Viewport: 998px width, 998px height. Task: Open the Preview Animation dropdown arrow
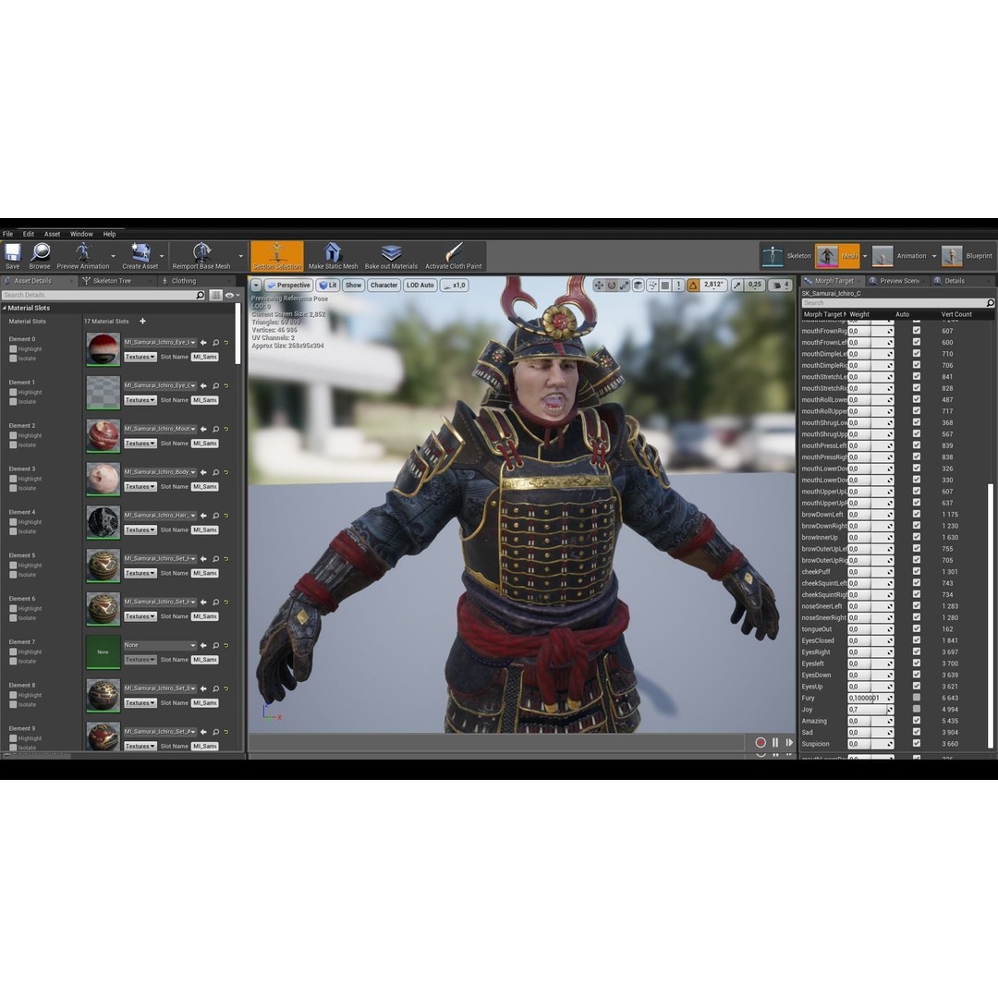(114, 256)
